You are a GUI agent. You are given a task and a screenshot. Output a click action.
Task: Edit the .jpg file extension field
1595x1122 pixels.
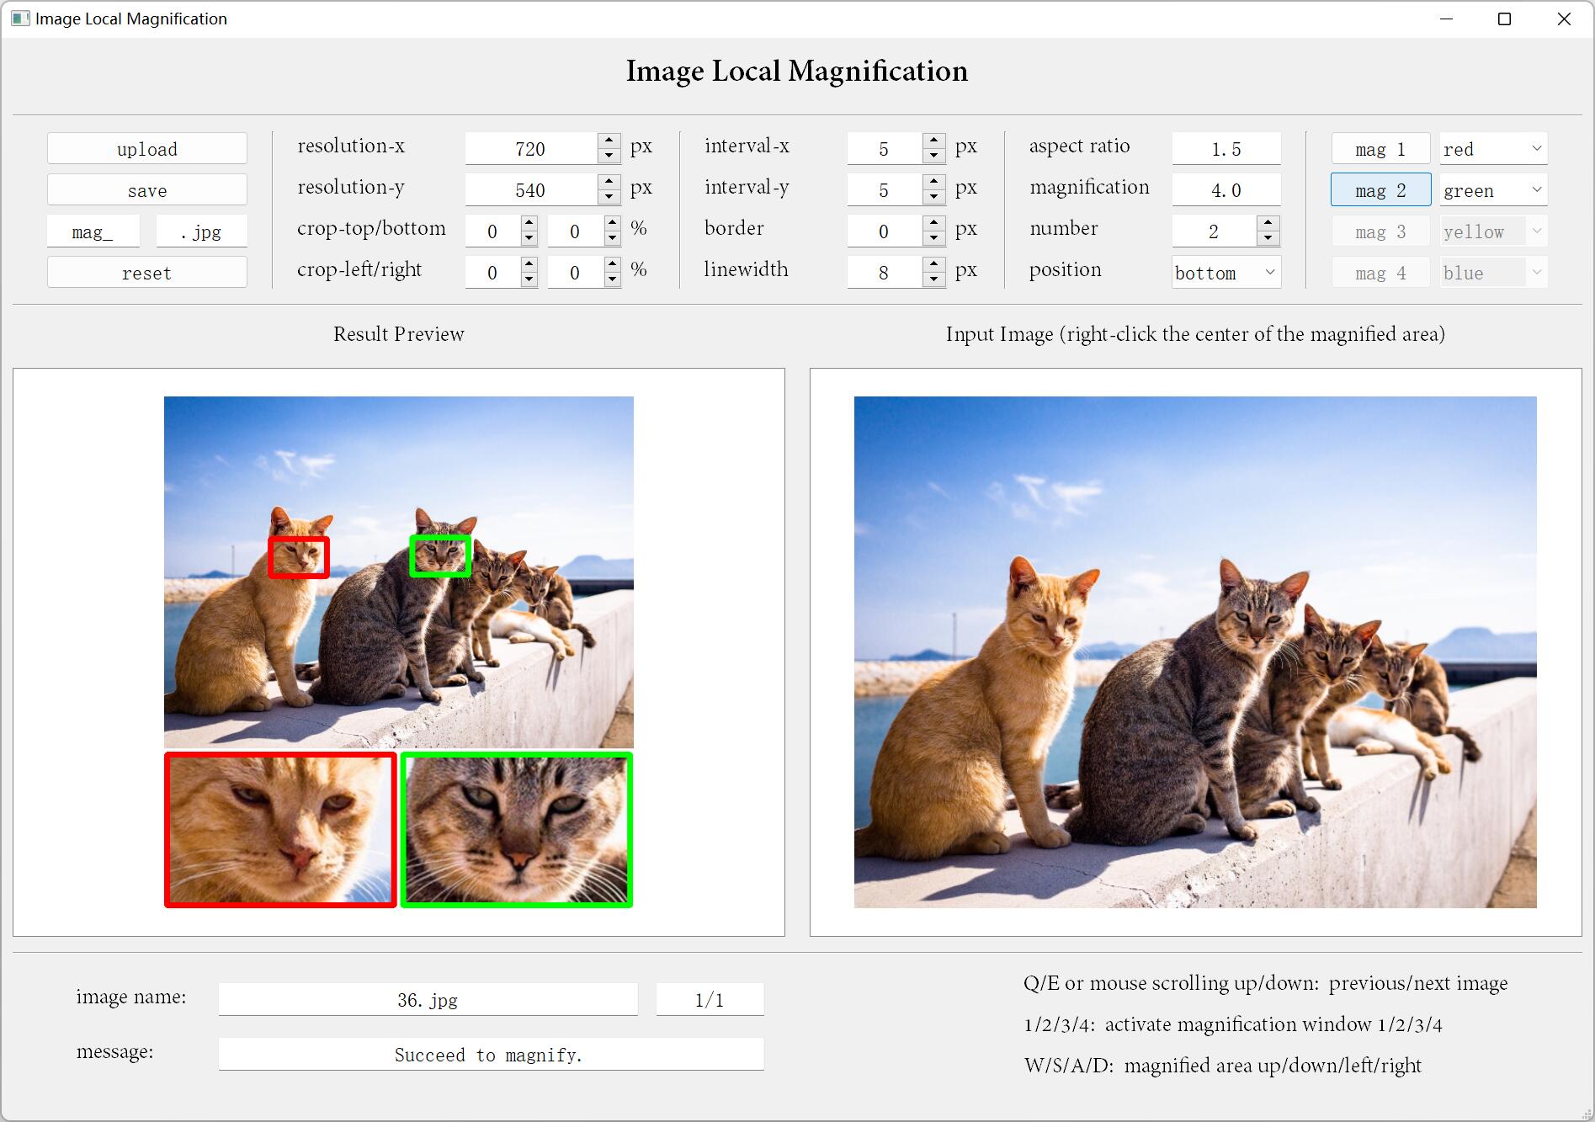201,231
